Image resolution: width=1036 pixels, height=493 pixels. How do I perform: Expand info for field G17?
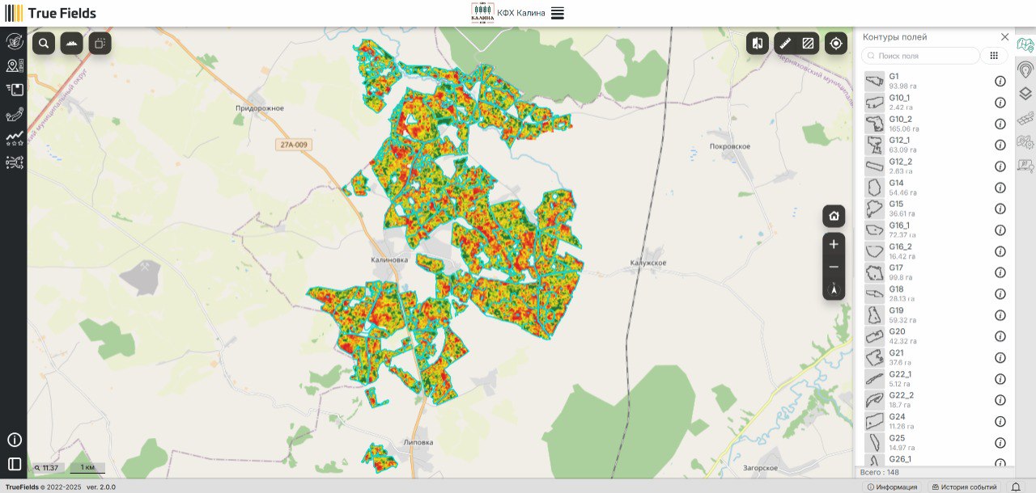pos(1000,273)
